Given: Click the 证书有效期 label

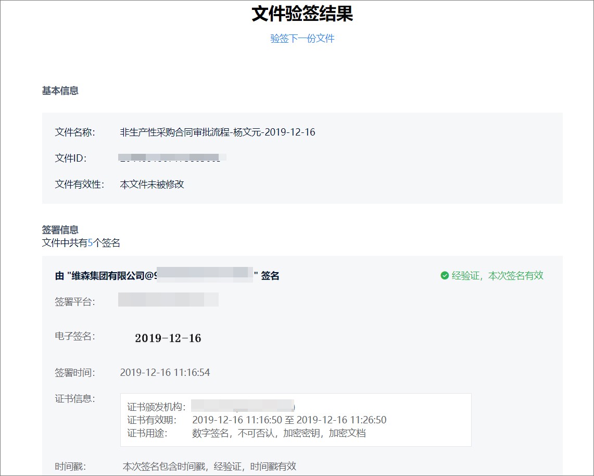Looking at the screenshot, I should pos(152,420).
